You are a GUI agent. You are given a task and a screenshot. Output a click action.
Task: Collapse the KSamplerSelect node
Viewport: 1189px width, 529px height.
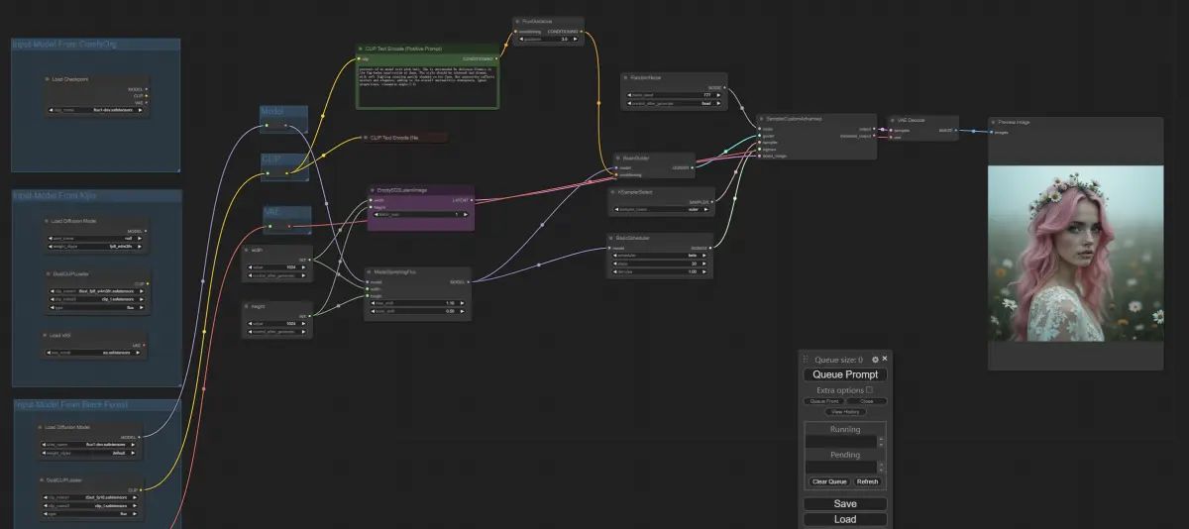pyautogui.click(x=613, y=191)
